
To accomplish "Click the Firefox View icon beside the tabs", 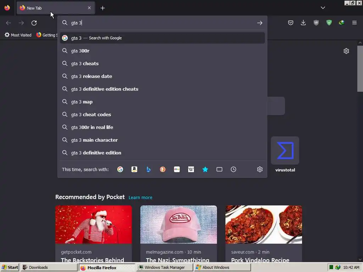I will tap(7, 8).
